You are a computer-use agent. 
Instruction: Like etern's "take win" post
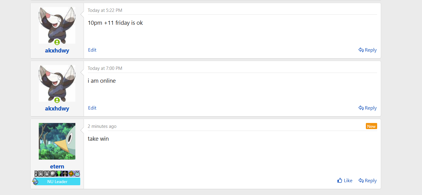pyautogui.click(x=345, y=181)
